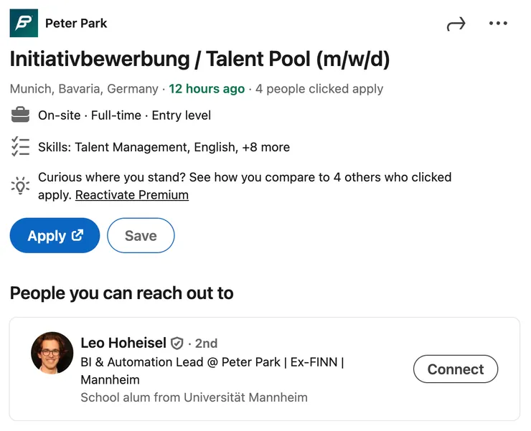
Task: Click Leo Hoheisel's verification shield badge
Action: 177,344
